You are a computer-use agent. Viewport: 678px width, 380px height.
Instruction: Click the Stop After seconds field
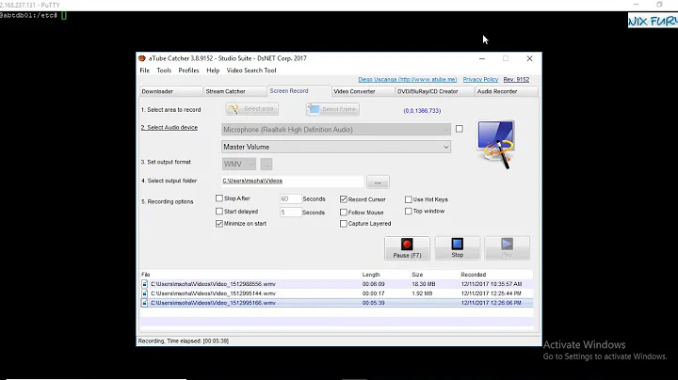pyautogui.click(x=290, y=199)
